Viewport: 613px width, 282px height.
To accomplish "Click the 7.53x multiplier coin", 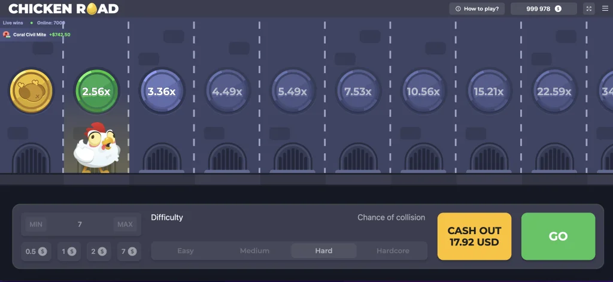I will (358, 92).
